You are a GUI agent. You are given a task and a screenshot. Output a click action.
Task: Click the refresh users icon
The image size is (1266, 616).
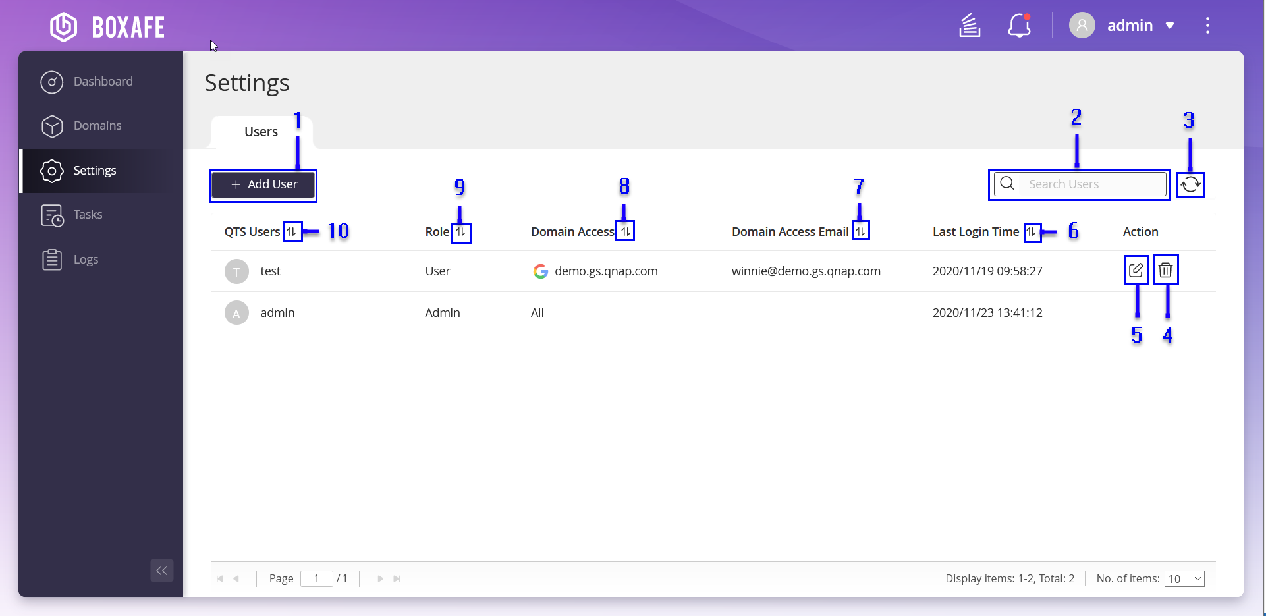(x=1190, y=184)
